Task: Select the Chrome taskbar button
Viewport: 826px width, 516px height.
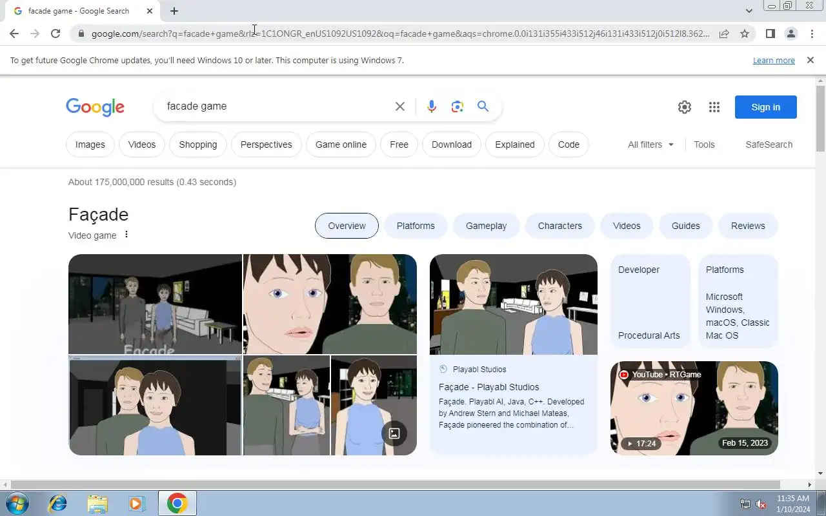Action: [177, 503]
